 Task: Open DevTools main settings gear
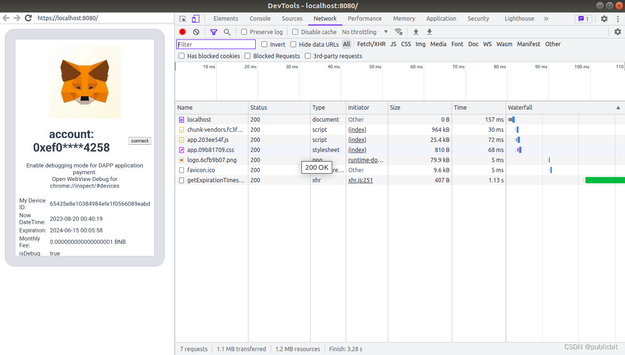(x=604, y=19)
